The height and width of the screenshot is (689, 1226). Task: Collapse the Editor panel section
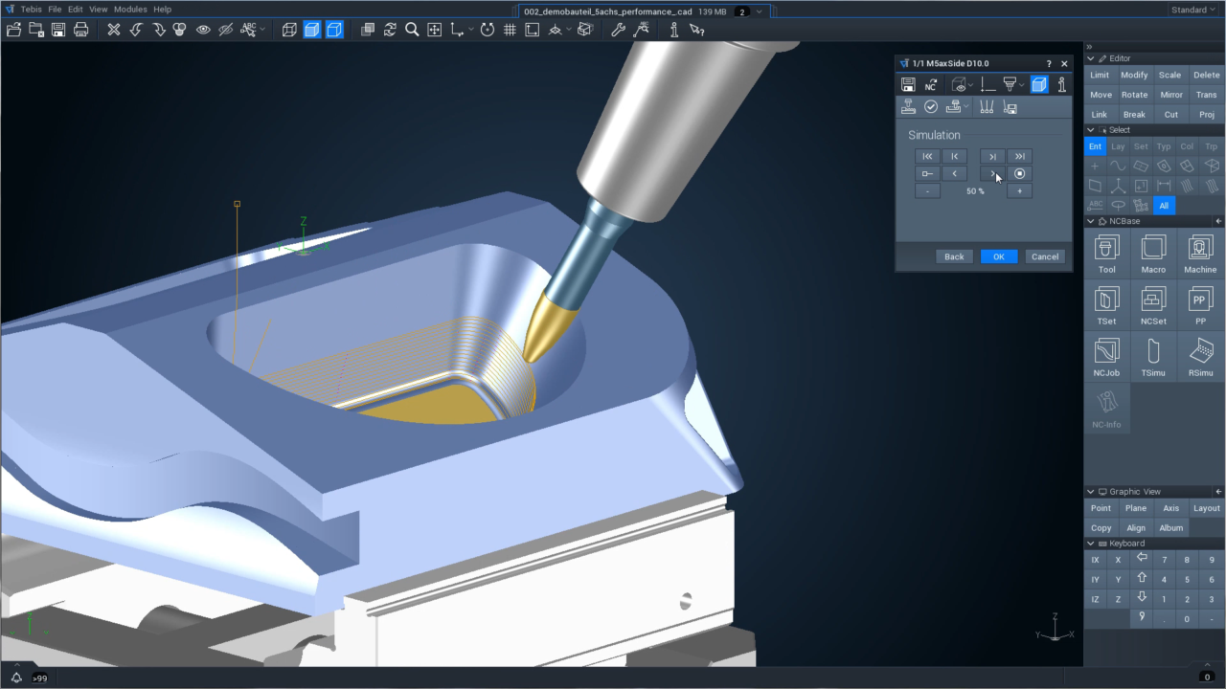point(1091,59)
